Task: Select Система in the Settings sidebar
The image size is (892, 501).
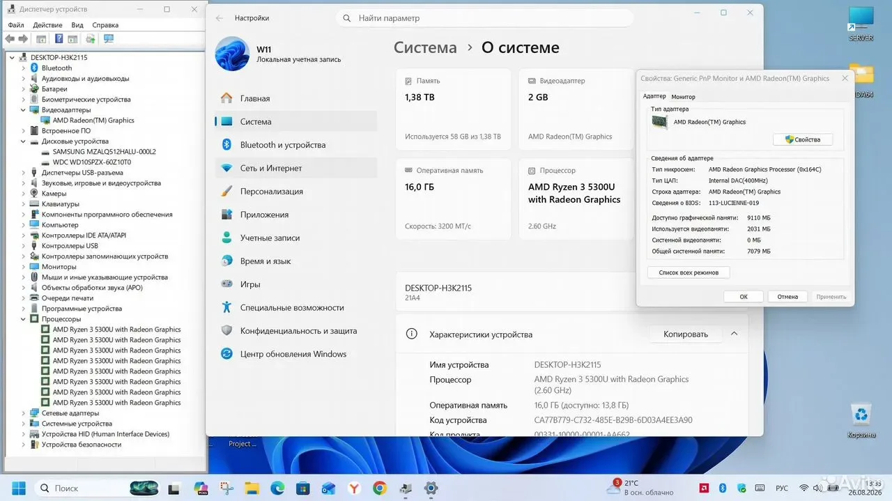Action: coord(296,121)
